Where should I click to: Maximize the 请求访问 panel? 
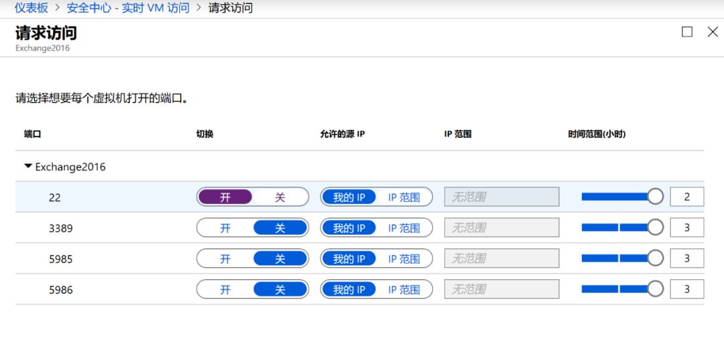coord(686,32)
